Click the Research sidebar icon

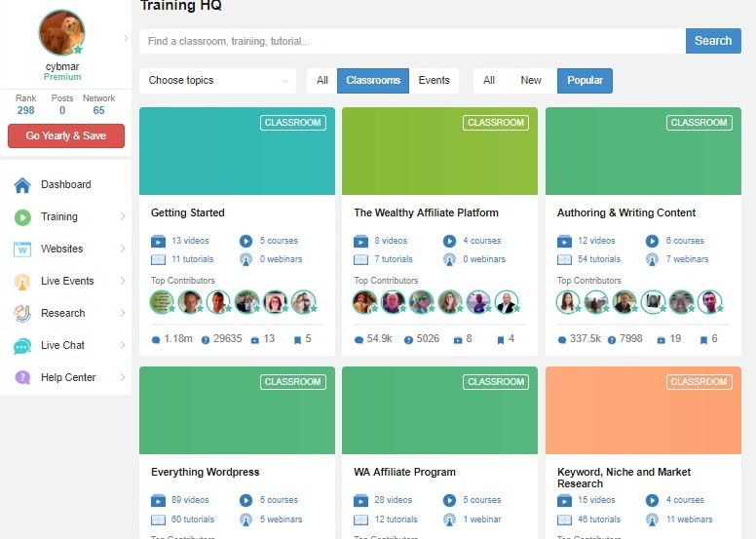click(x=22, y=314)
